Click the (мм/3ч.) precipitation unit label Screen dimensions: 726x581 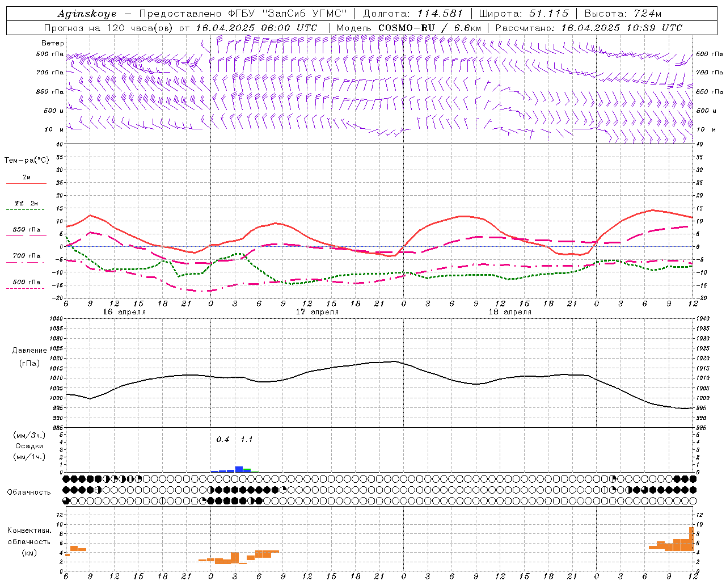pos(29,435)
